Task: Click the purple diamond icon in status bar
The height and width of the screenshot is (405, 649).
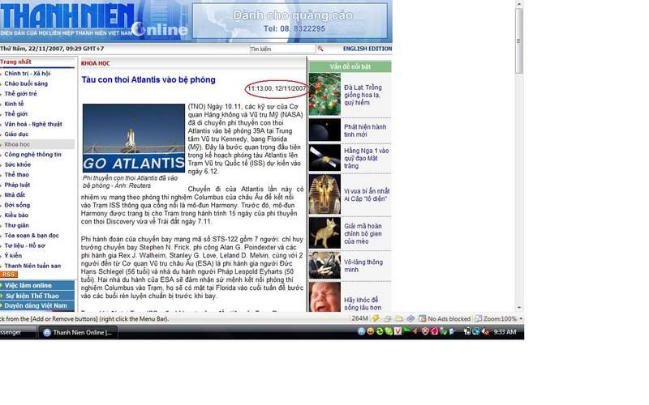Action: click(410, 318)
